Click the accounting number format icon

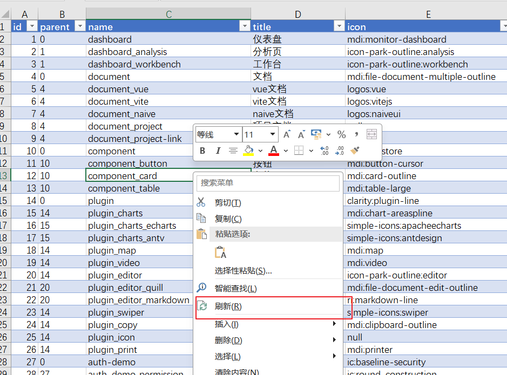coord(316,134)
